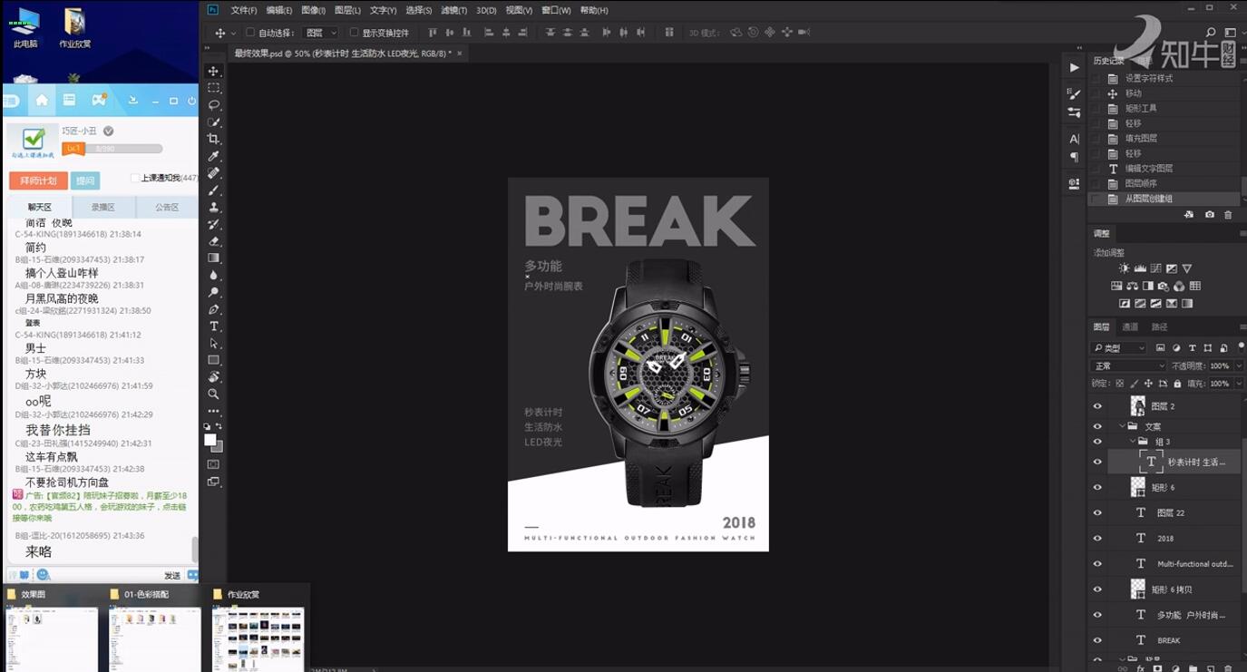Open blend mode 正常 dropdown
Image resolution: width=1247 pixels, height=672 pixels.
coord(1128,366)
